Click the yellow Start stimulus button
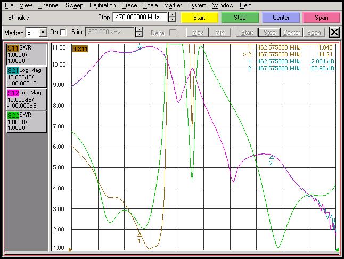The height and width of the screenshot is (259, 344). 199,18
